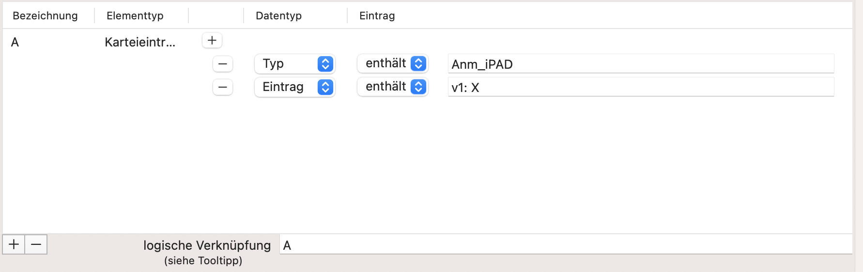The image size is (863, 272).
Task: Open the Eintrag field dropdown
Action: point(294,87)
